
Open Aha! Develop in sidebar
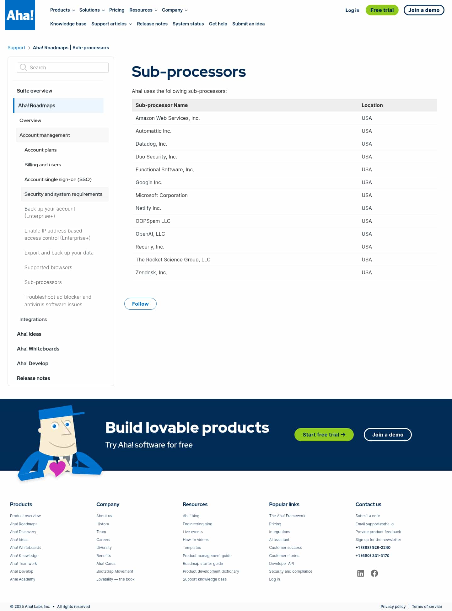33,363
